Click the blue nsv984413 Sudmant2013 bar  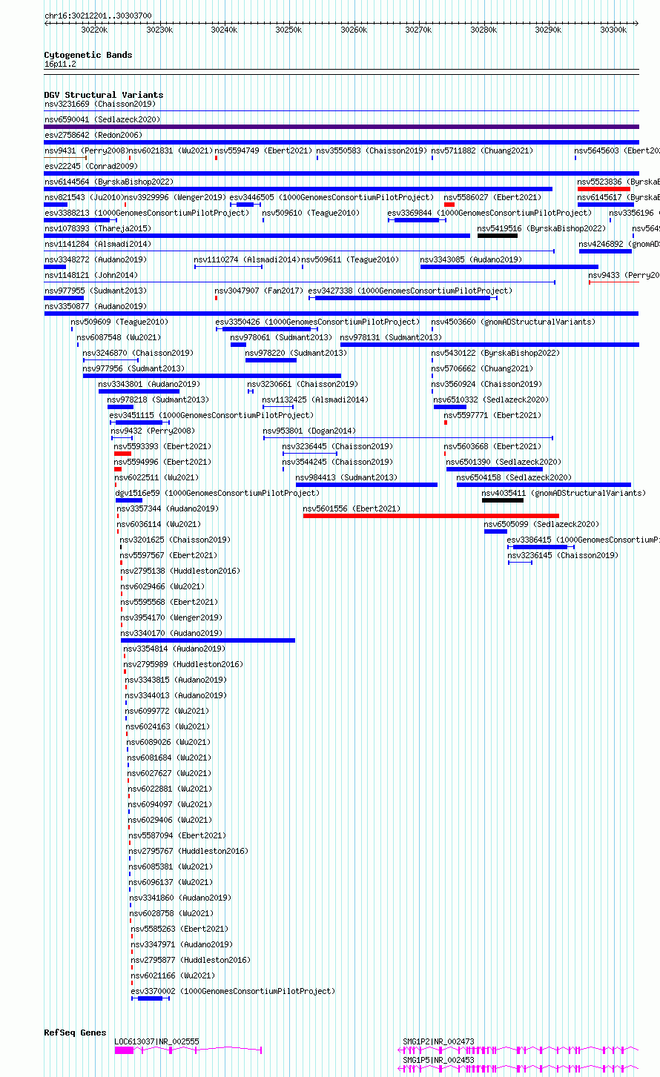[x=366, y=485]
